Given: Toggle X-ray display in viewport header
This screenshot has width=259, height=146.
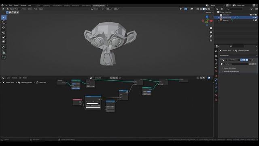Looking at the screenshot, I should tap(198, 9).
